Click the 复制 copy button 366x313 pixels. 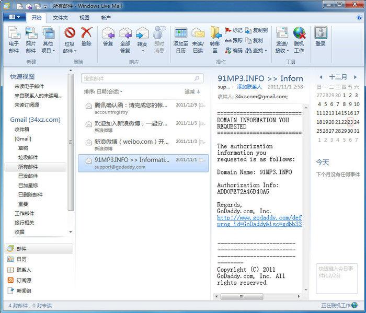tap(254, 40)
